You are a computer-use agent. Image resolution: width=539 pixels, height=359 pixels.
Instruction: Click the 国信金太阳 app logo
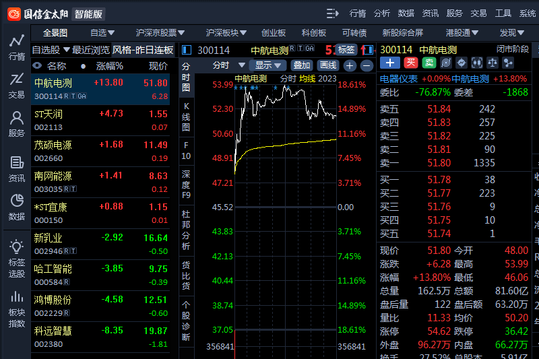point(38,14)
